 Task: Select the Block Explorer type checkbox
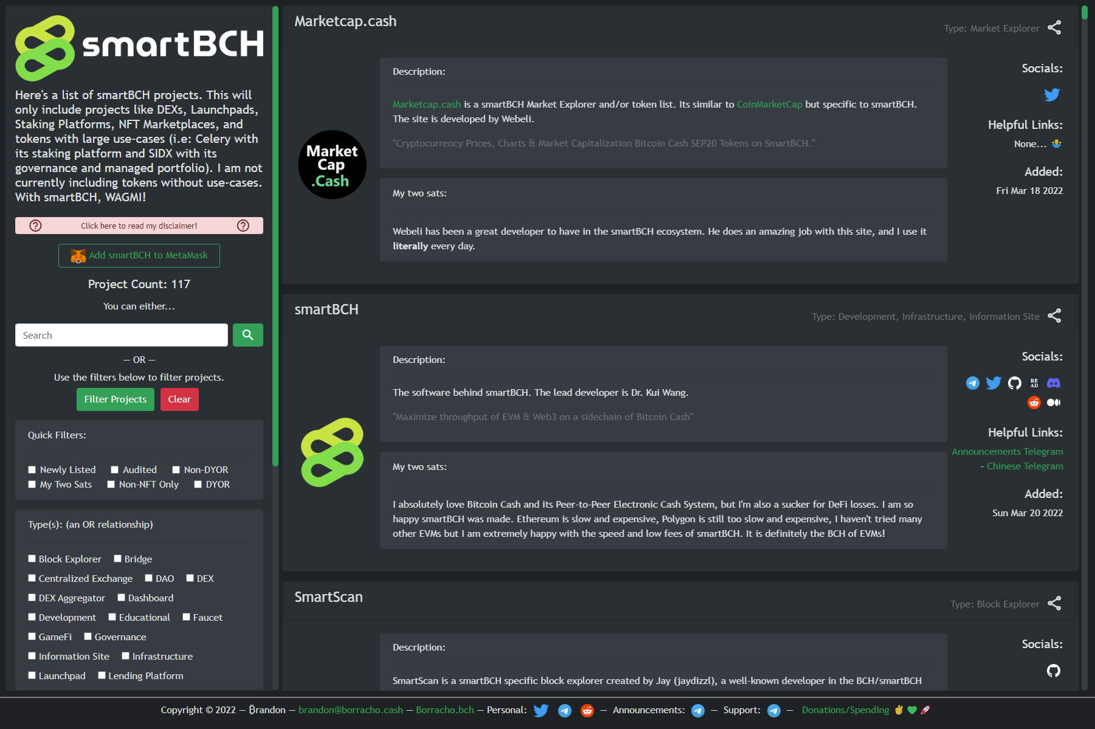tap(32, 559)
